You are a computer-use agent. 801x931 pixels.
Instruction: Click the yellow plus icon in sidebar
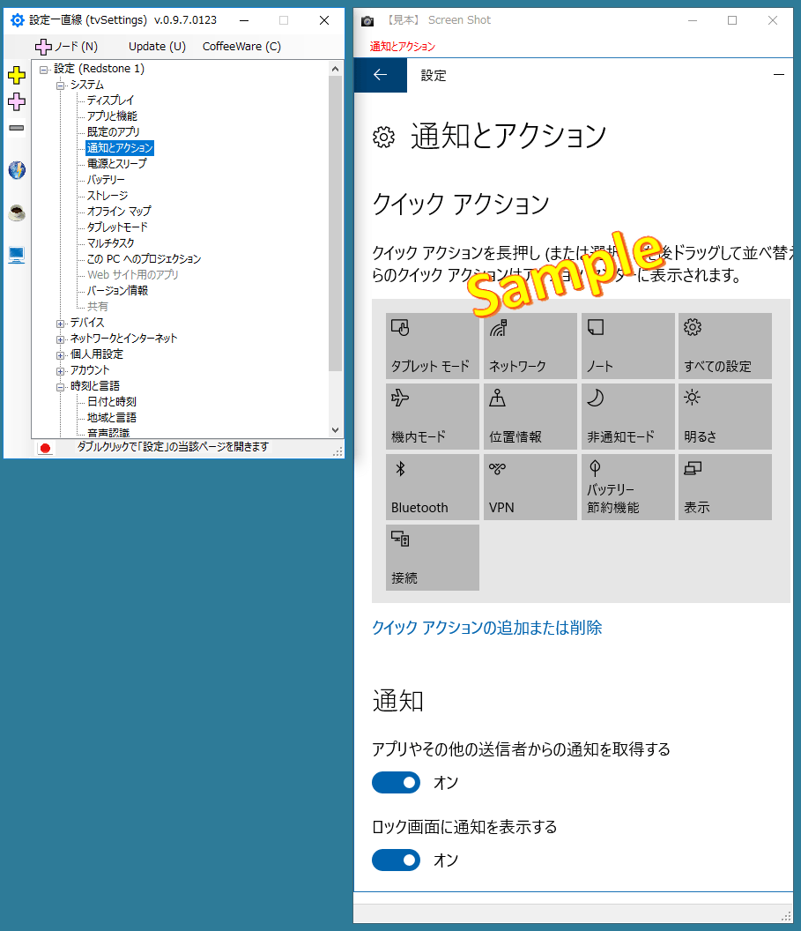(x=16, y=75)
